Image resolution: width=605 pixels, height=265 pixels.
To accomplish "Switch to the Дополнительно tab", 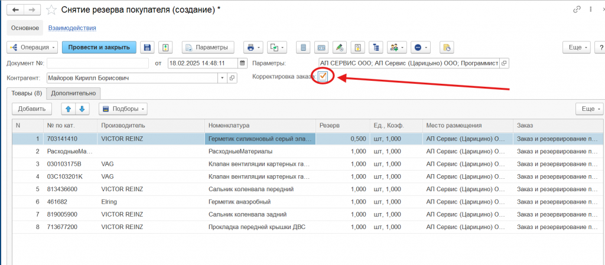I will pyautogui.click(x=73, y=93).
